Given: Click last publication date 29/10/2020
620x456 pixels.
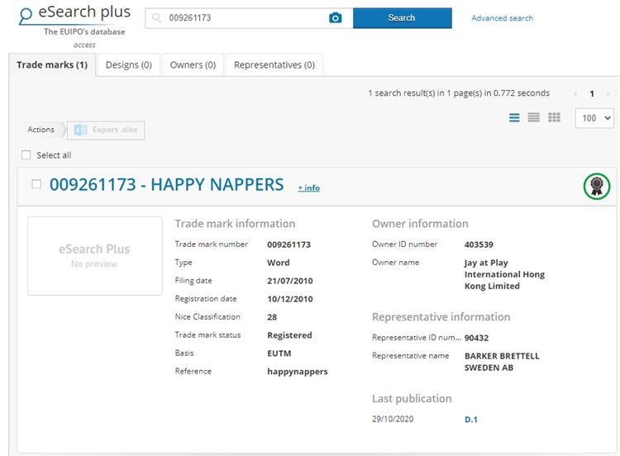Looking at the screenshot, I should coord(393,420).
